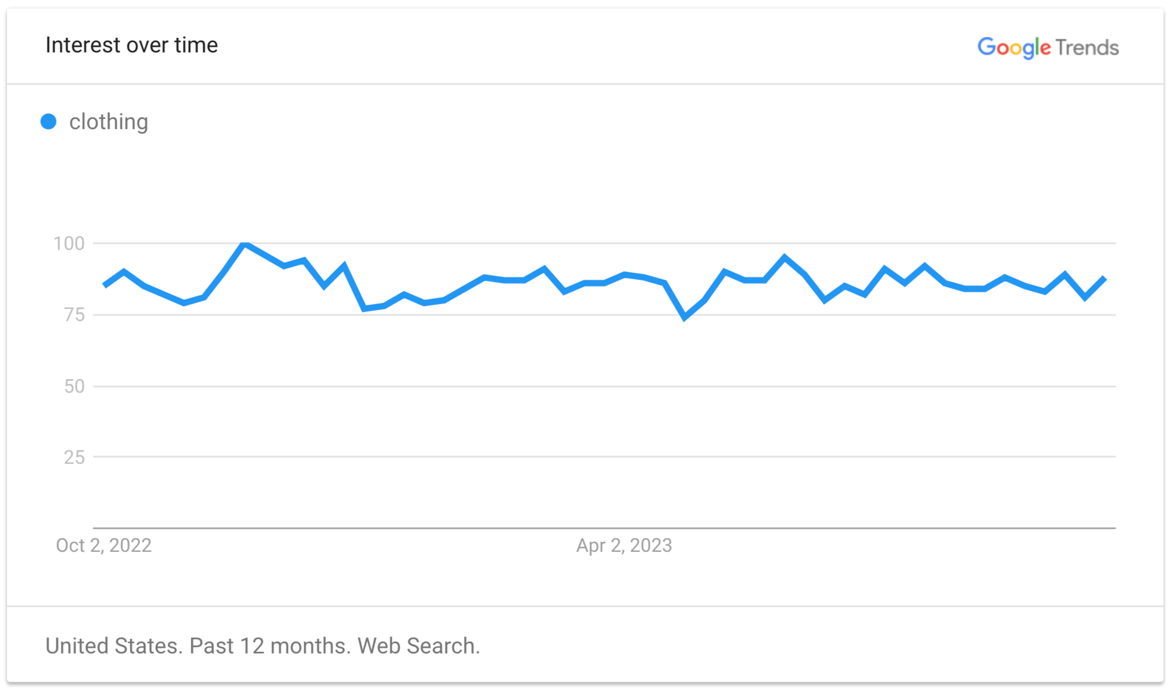Click the word "Trends" in the logo
This screenshot has width=1171, height=693.
[1087, 47]
